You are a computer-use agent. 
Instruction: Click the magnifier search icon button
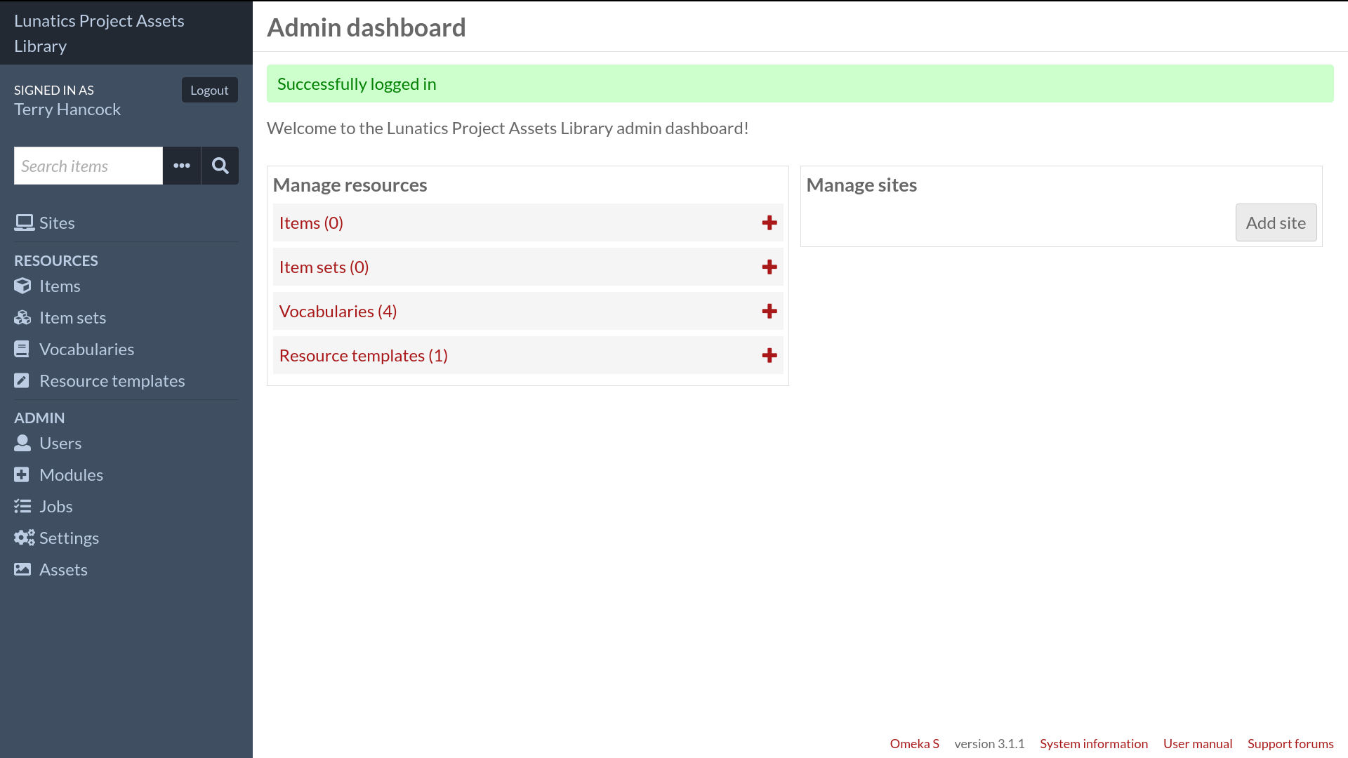click(220, 166)
